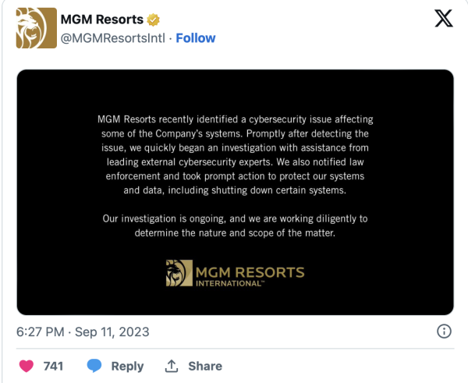The height and width of the screenshot is (383, 468).
Task: Open the cybersecurity issue statement paragraph
Action: click(236, 154)
